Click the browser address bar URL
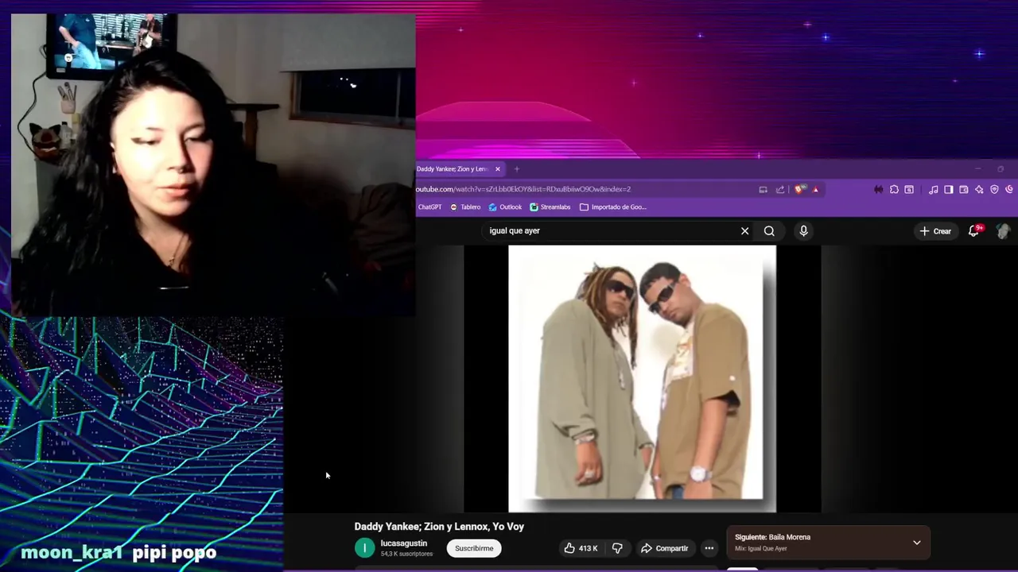 [523, 189]
